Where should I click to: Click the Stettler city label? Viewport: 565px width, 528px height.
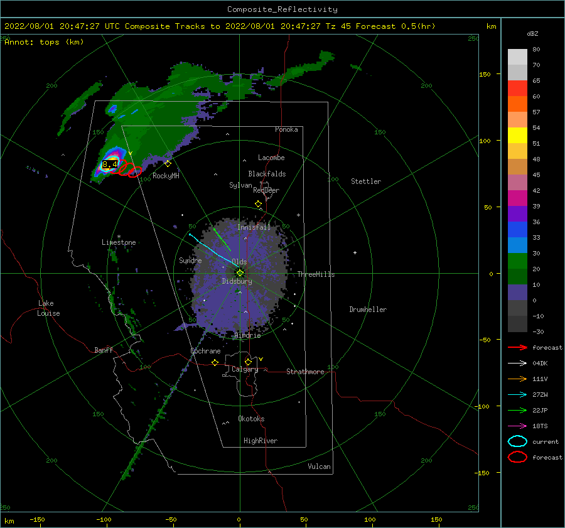click(x=366, y=181)
